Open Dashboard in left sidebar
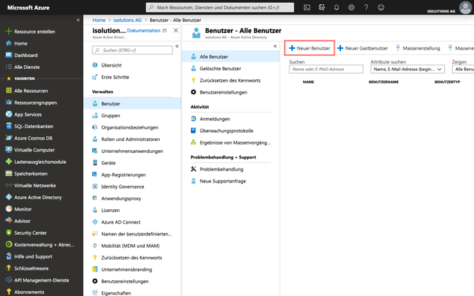 point(25,55)
